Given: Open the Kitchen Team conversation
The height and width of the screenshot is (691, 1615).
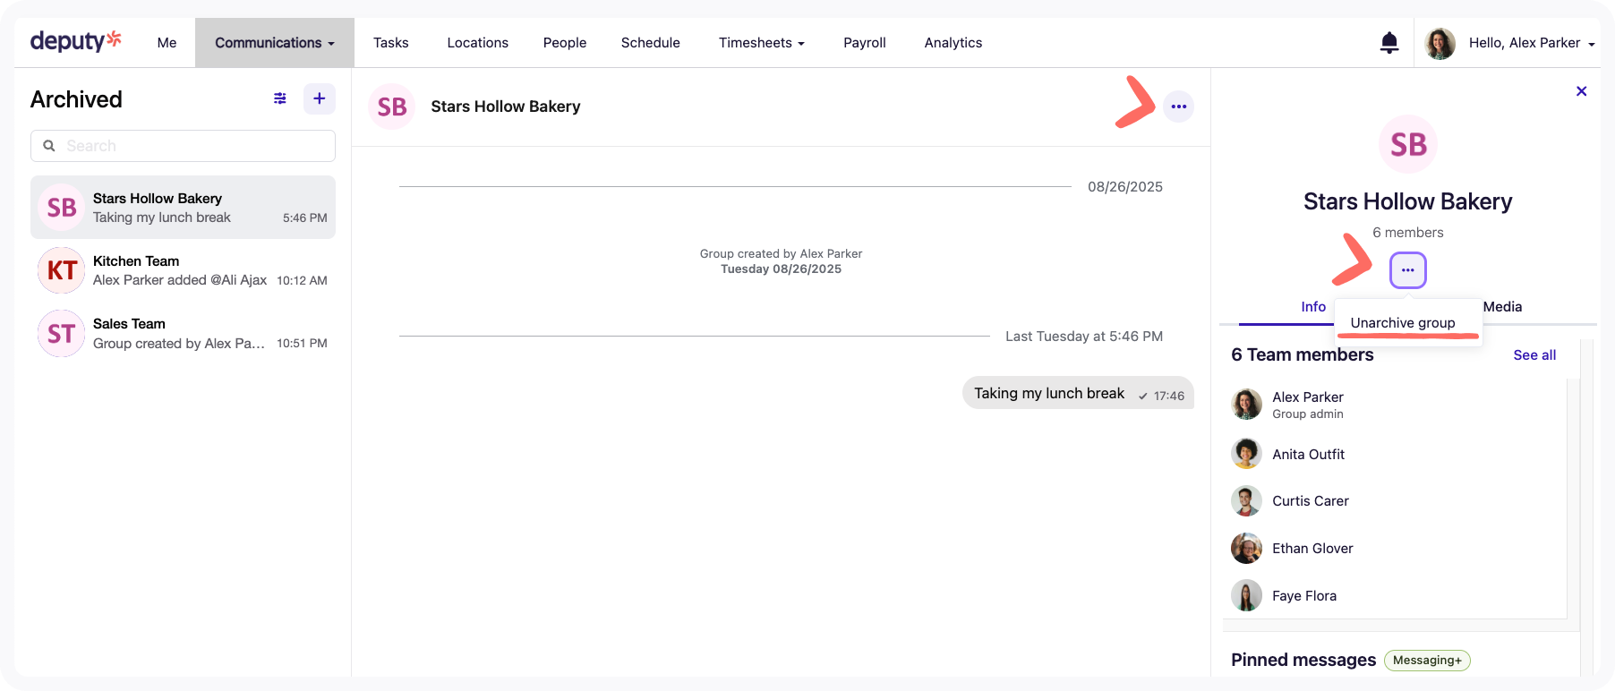Looking at the screenshot, I should pos(183,270).
